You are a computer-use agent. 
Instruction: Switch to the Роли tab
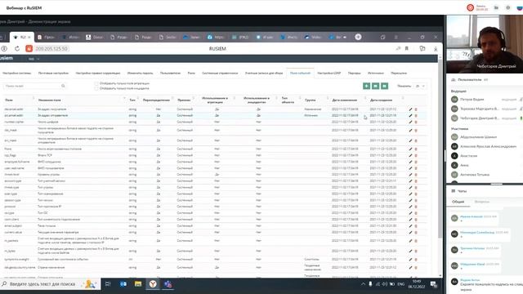[x=191, y=73]
